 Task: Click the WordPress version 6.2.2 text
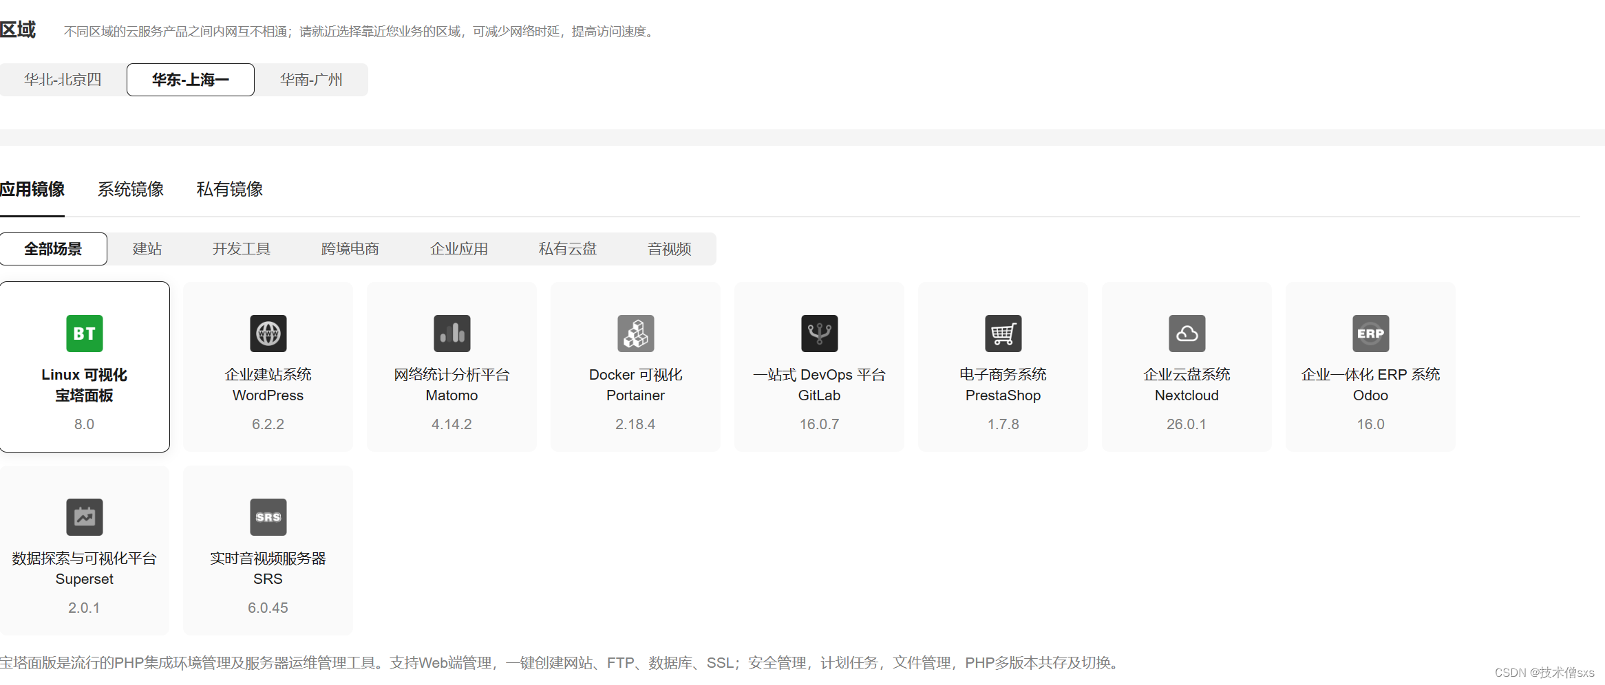tap(268, 424)
